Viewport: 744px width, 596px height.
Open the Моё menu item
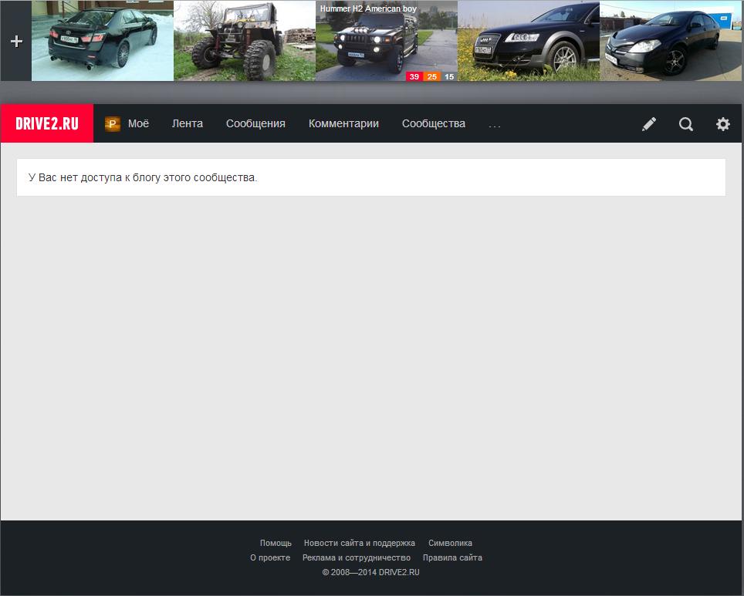tap(138, 123)
